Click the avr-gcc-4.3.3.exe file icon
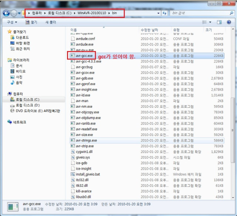Viewport: 237px width, 216px height. coord(73,61)
